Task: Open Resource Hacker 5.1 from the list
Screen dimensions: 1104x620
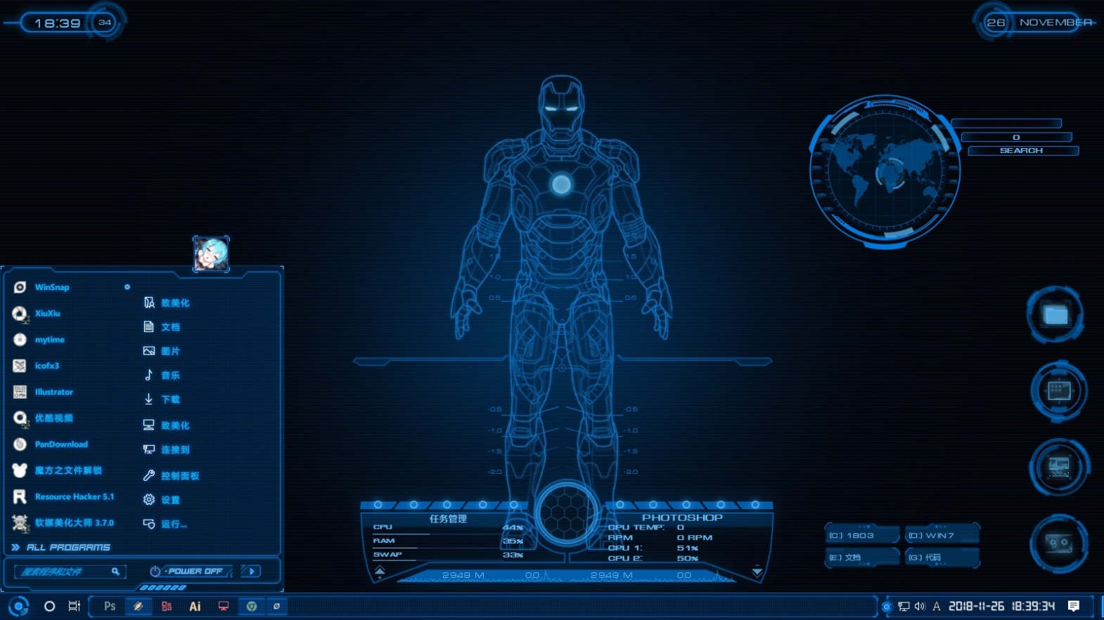Action: pos(74,496)
